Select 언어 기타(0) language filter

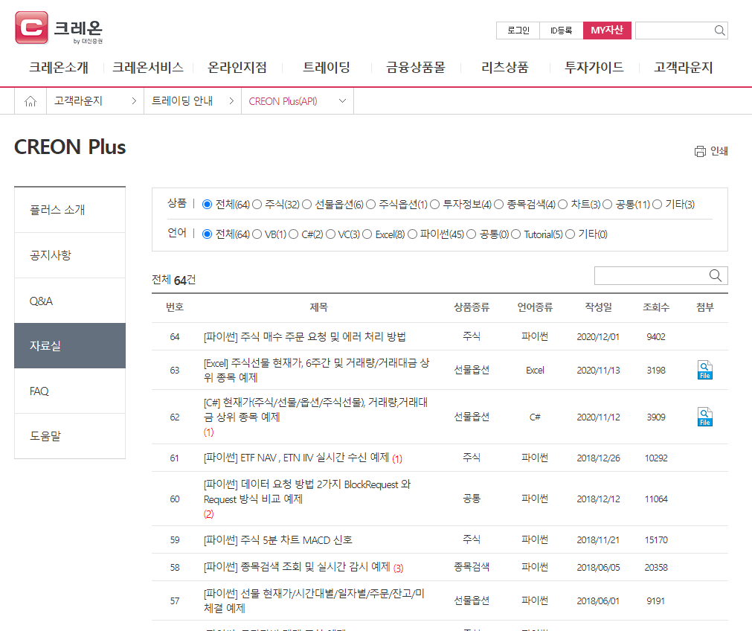click(x=570, y=234)
